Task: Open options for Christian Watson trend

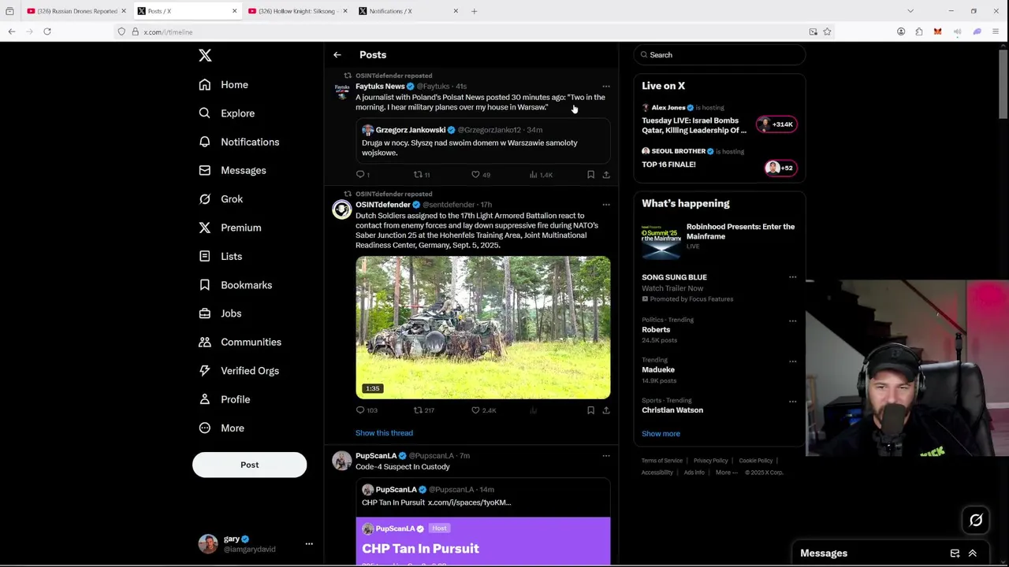Action: point(793,401)
